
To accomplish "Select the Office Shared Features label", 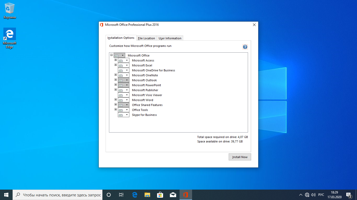I will [x=147, y=105].
